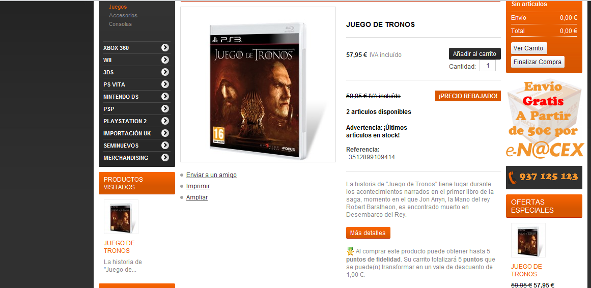Expand the WII category arrow
Image resolution: width=591 pixels, height=288 pixels.
165,60
